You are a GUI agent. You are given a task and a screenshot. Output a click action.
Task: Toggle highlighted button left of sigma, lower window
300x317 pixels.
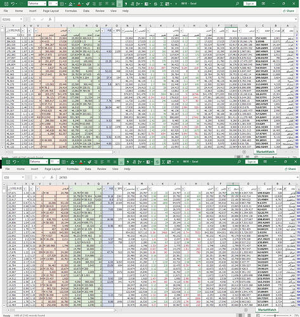157,162
